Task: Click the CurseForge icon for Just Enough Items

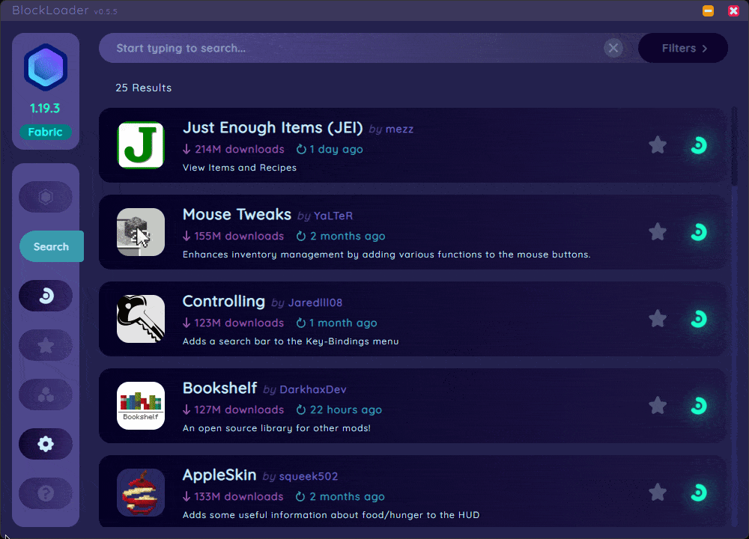Action: [x=698, y=145]
